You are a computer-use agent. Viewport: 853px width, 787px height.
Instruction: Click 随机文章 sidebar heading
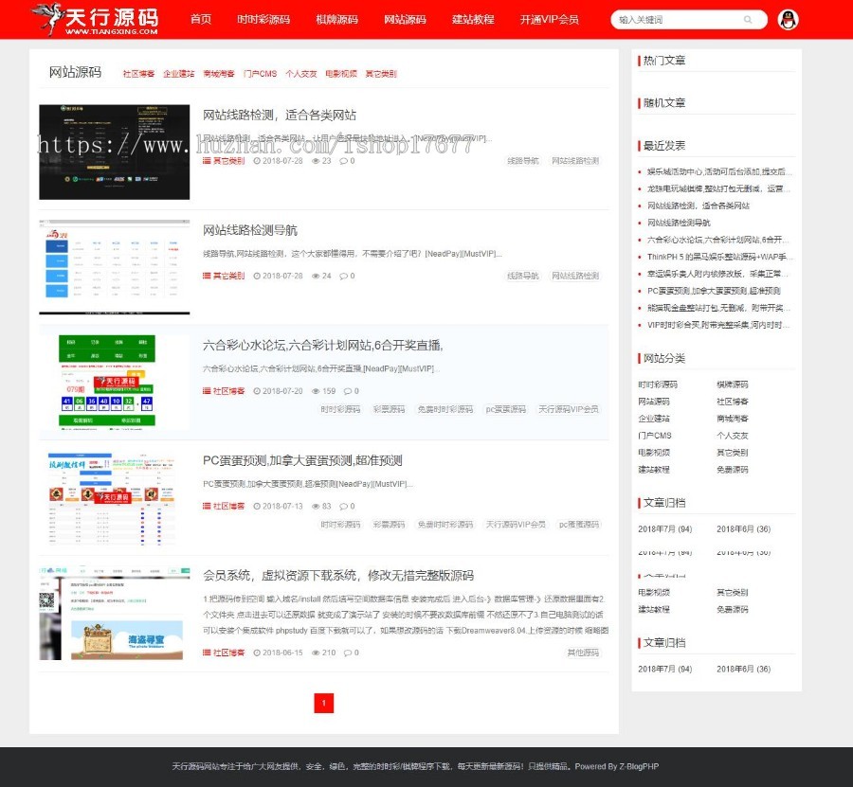[x=664, y=102]
